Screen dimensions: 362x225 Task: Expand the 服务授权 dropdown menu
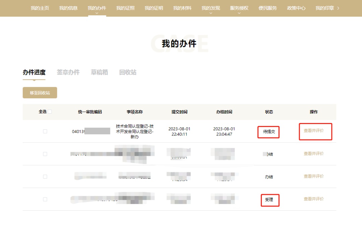point(239,8)
